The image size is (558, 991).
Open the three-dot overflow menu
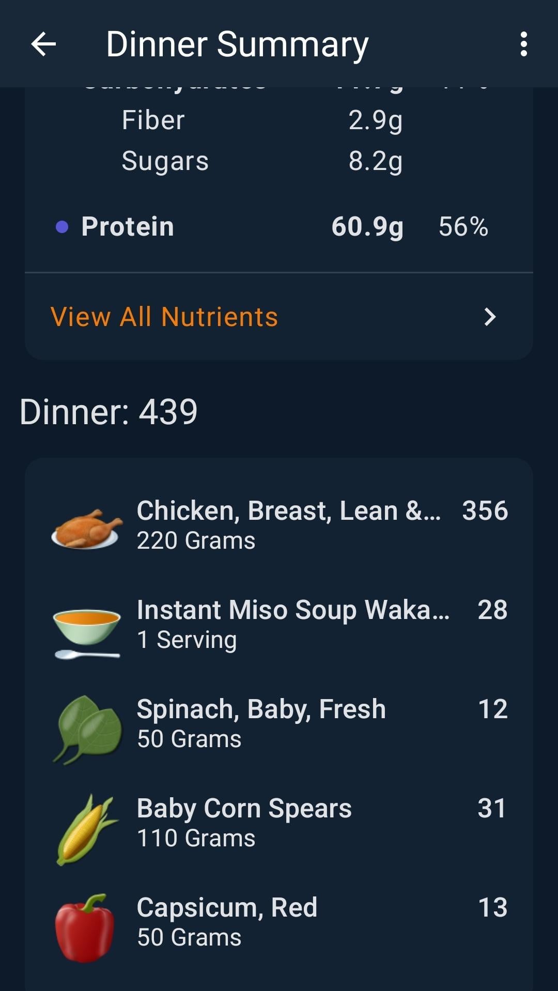(523, 44)
